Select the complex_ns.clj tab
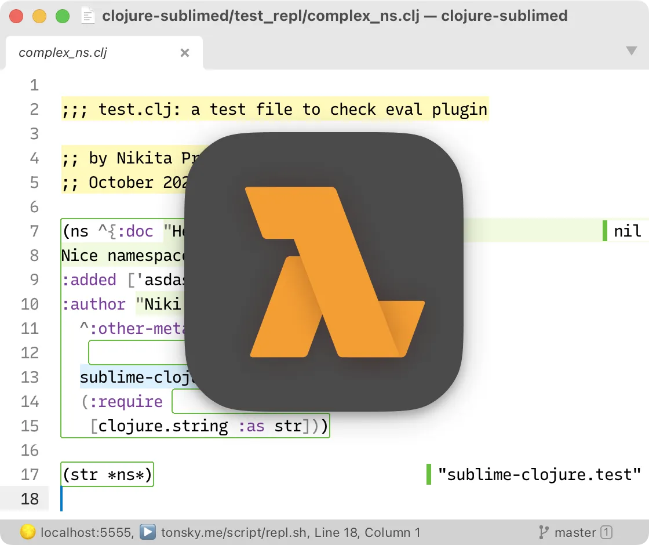 click(x=63, y=53)
